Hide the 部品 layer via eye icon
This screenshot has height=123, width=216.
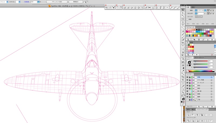click(x=187, y=86)
